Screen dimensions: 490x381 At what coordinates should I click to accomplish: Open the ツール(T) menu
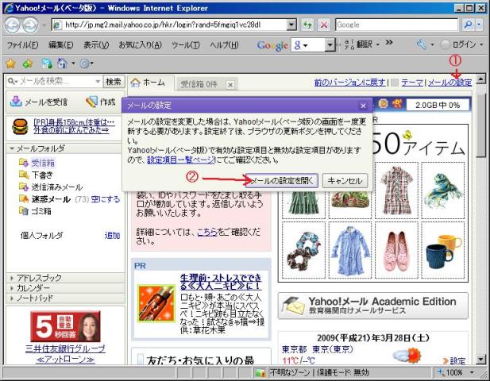coord(185,45)
